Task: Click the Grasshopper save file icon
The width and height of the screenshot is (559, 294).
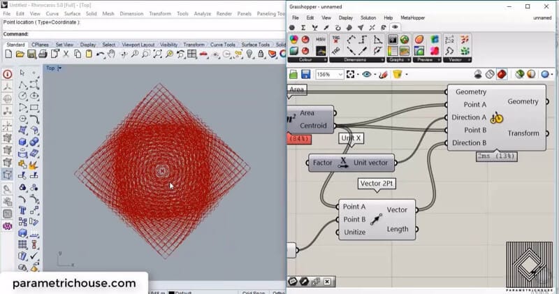Action: pyautogui.click(x=306, y=74)
